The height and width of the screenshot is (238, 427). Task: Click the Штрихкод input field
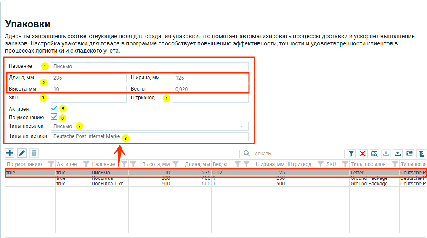click(x=210, y=98)
